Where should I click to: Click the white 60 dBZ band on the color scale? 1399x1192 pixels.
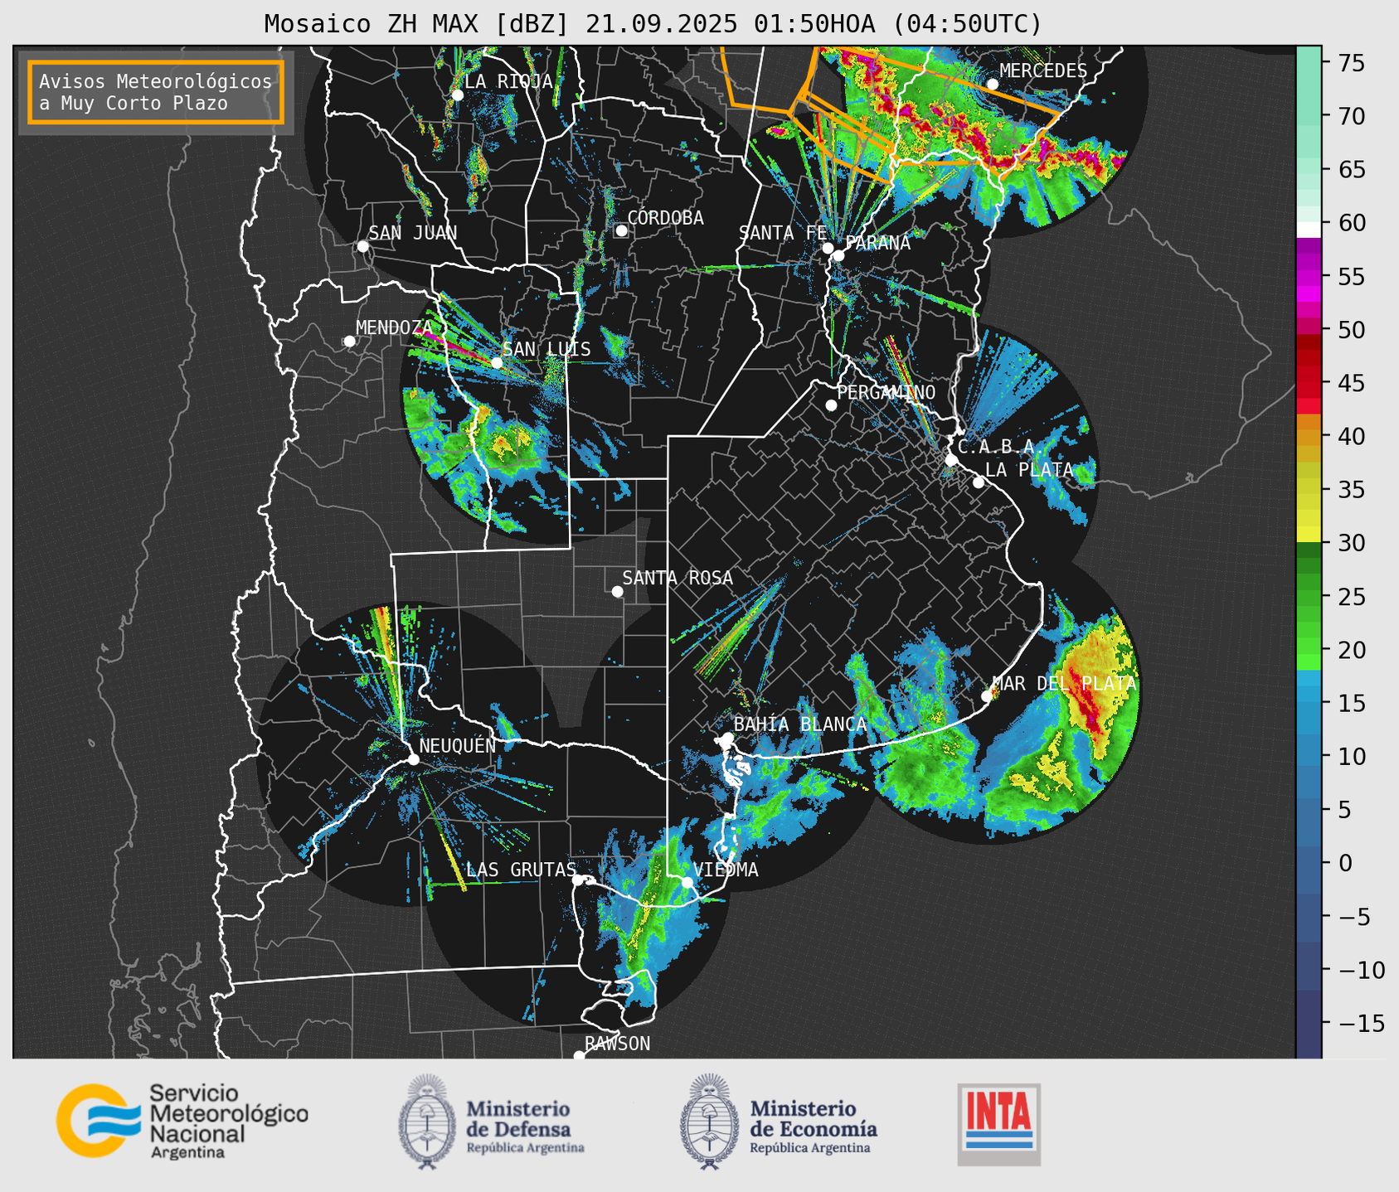pos(1309,230)
